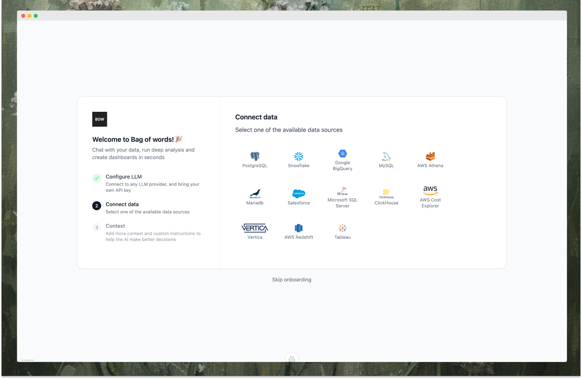Click the AWS Redshift label
The image size is (582, 379).
click(299, 237)
